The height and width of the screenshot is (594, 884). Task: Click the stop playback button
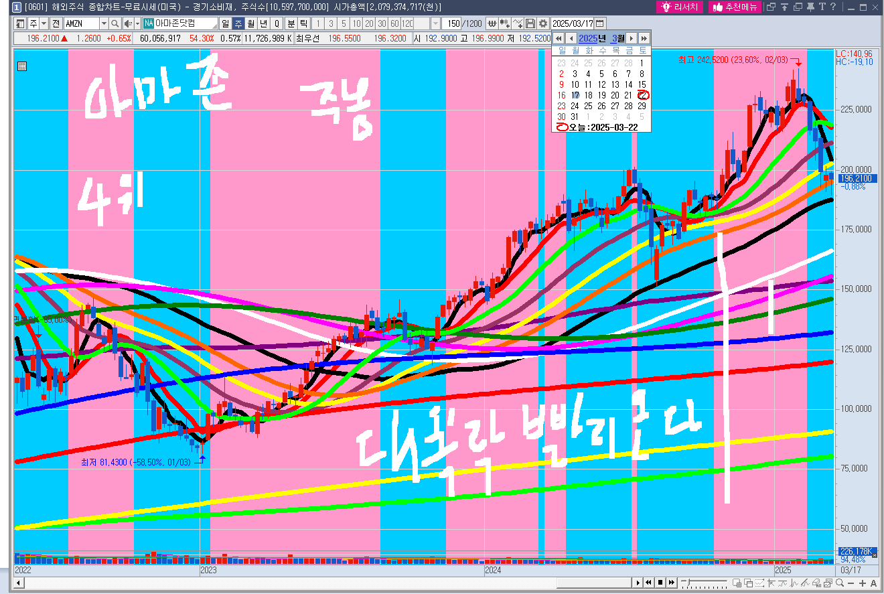point(660,583)
